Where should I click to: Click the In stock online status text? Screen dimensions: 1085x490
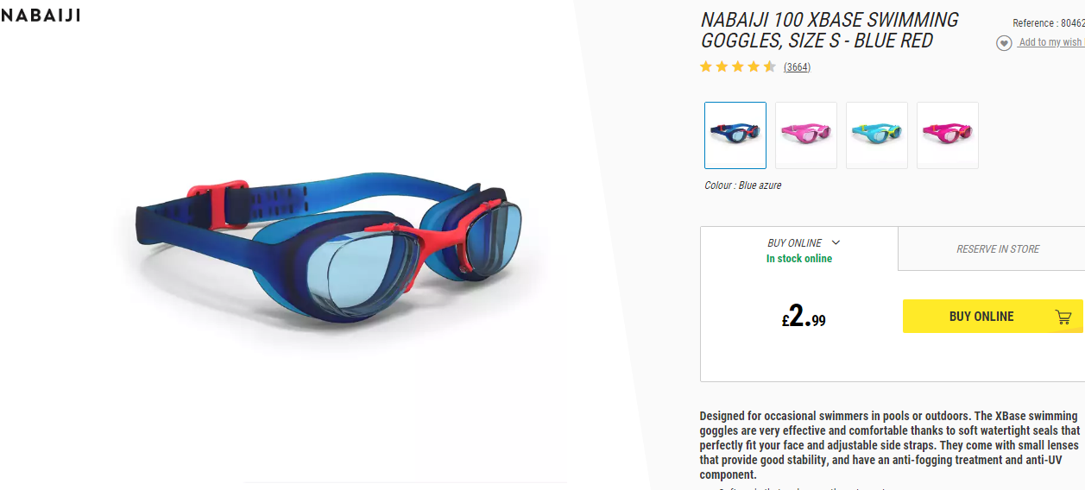pos(799,259)
